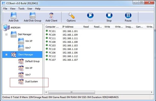Click the IP address 192.168.1.112
This screenshot has height=101, width=156.
tap(70, 56)
